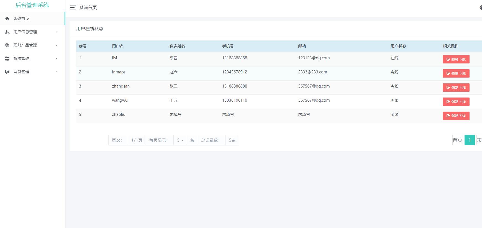Select page 1 in pagination
Image resolution: width=482 pixels, height=228 pixels.
click(470, 140)
